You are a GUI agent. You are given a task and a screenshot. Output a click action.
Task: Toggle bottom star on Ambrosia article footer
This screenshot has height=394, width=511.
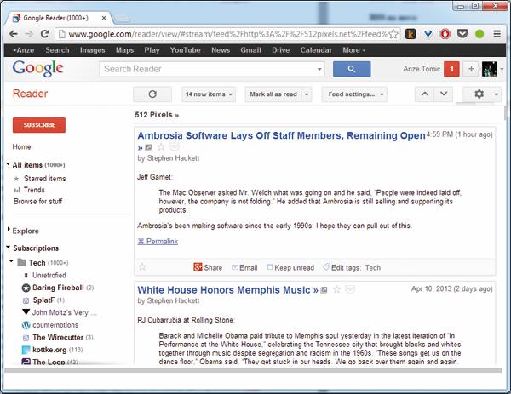142,267
